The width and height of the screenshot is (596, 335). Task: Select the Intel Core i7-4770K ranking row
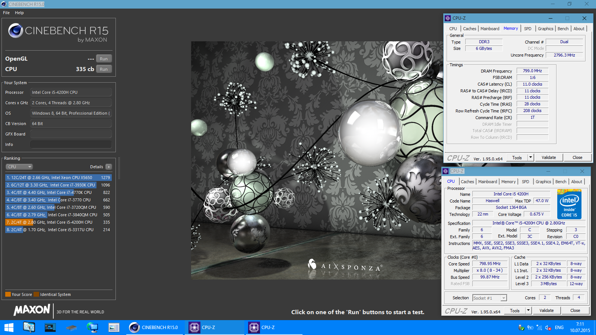pyautogui.click(x=58, y=192)
